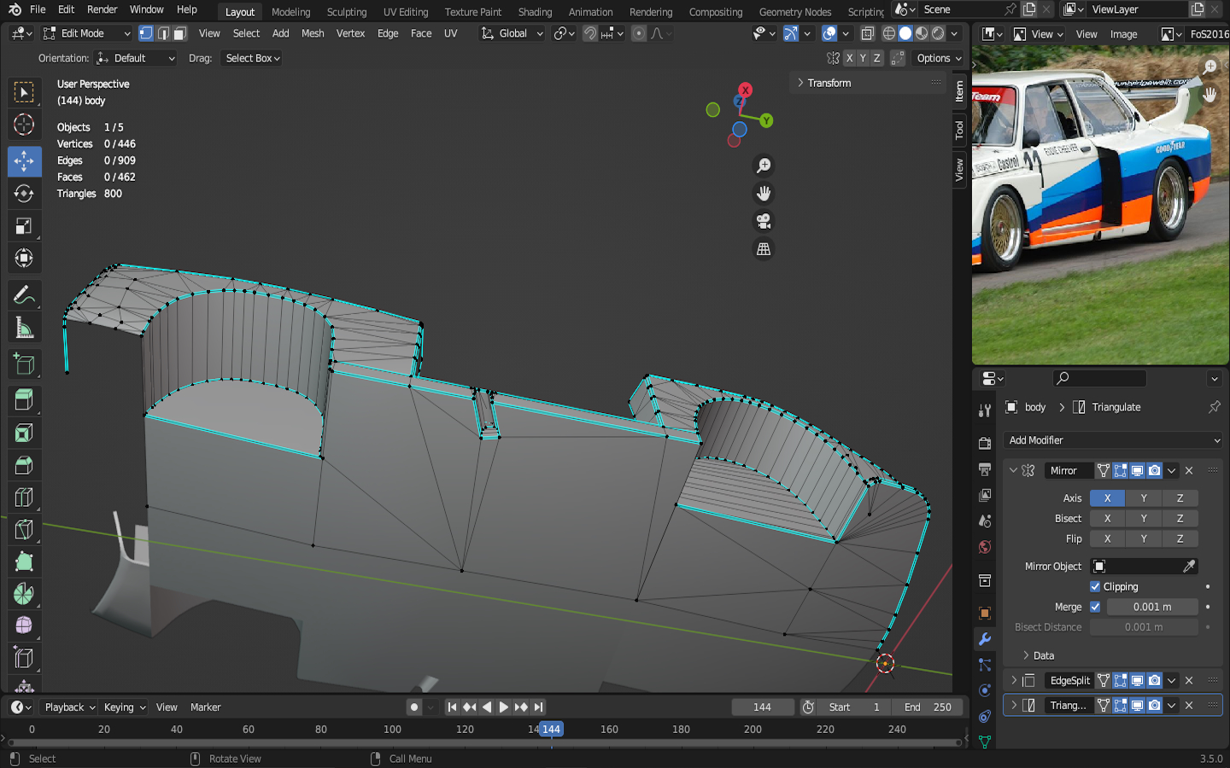1230x768 pixels.
Task: Open the Add Modifier dropdown
Action: click(1114, 440)
